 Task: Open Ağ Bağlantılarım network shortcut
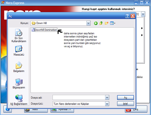click(x=19, y=100)
